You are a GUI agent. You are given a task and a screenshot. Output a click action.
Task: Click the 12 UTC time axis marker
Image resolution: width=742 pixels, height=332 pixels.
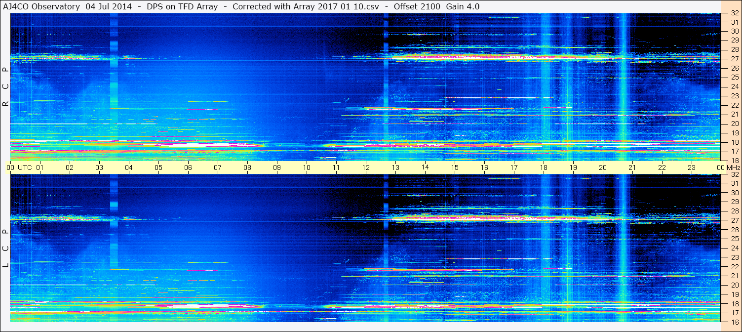pos(366,167)
